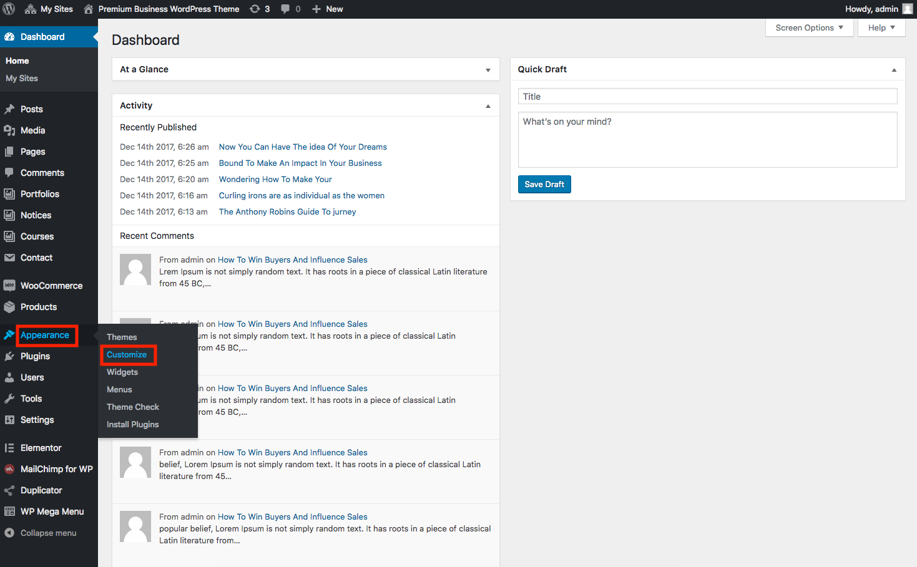Open Menus in Appearance submenu
This screenshot has width=917, height=567.
[x=119, y=389]
